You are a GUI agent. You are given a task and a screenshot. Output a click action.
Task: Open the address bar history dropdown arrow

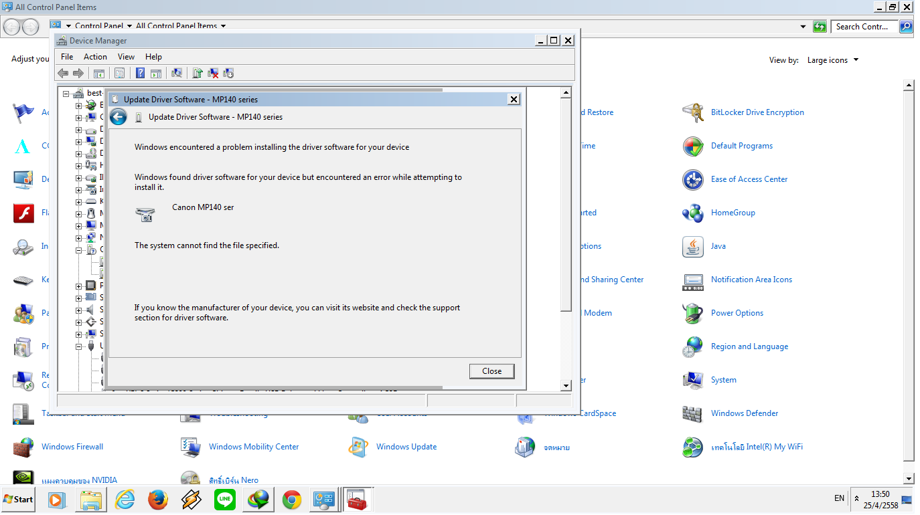pos(803,27)
